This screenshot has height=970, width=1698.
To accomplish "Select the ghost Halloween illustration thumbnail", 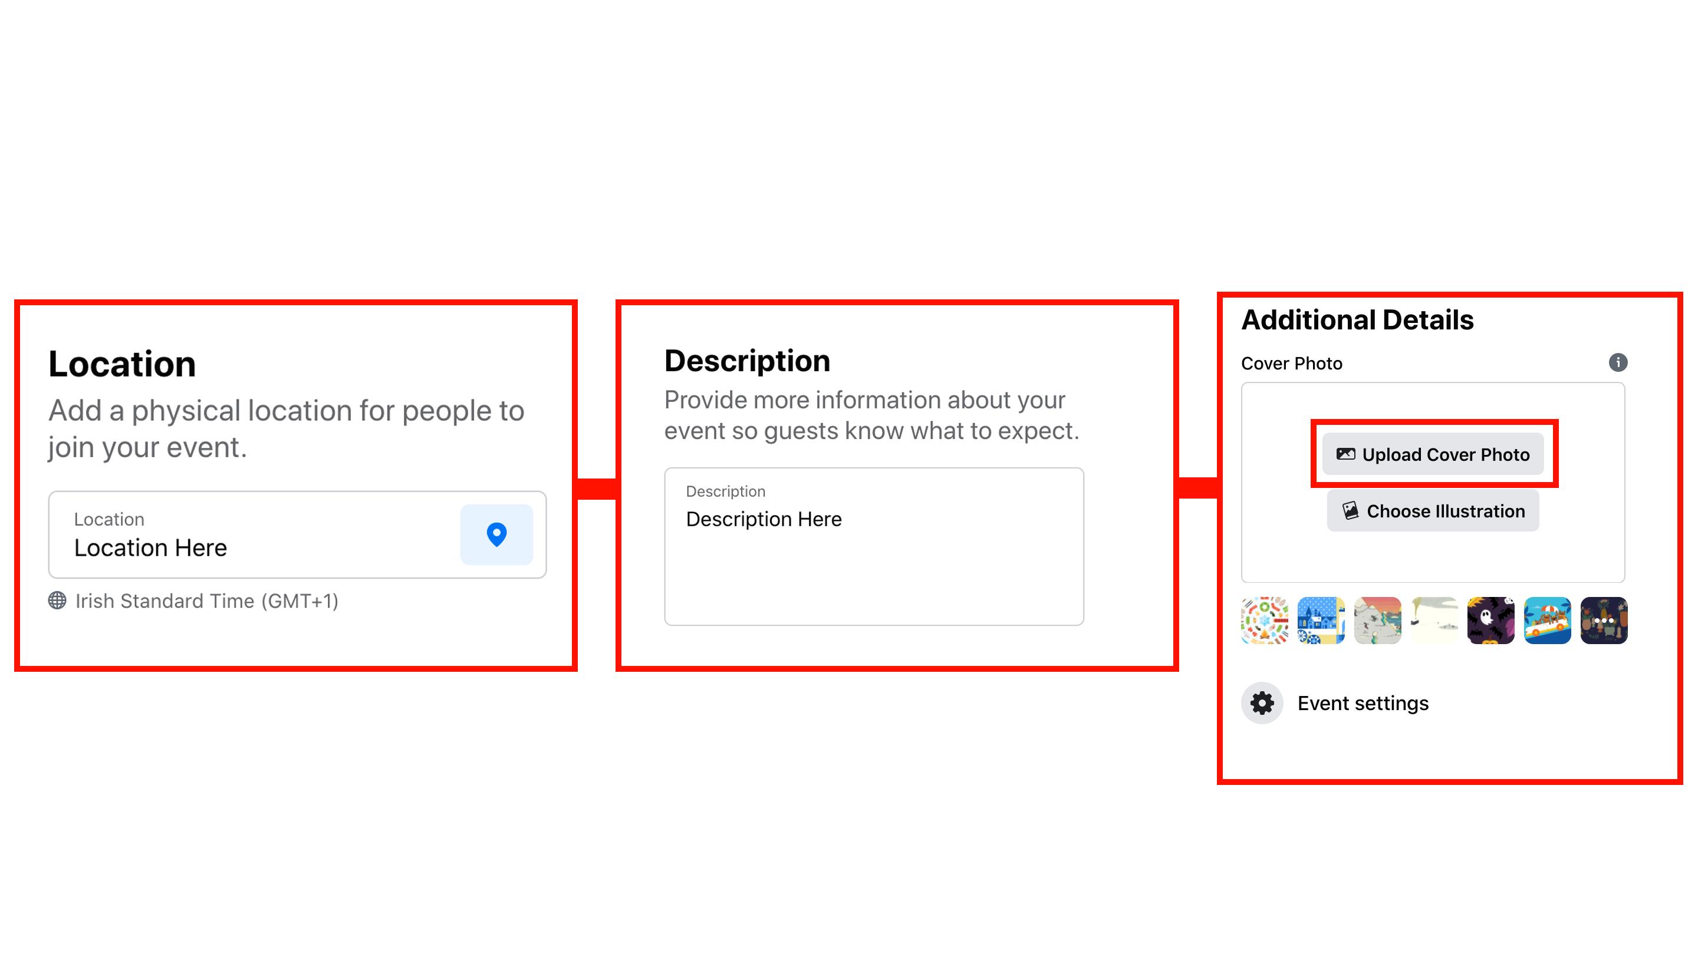I will click(x=1492, y=620).
